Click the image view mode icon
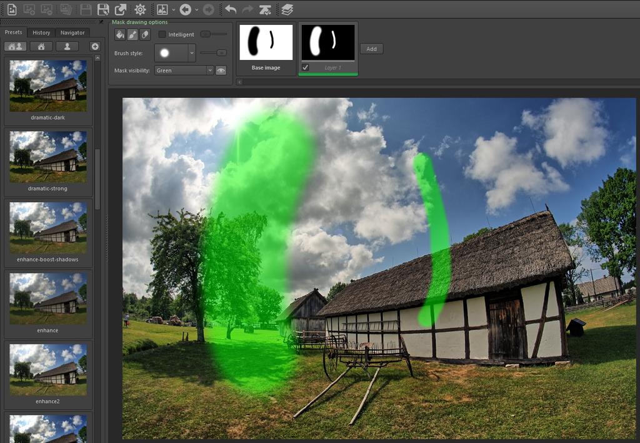640x443 pixels. pyautogui.click(x=162, y=9)
